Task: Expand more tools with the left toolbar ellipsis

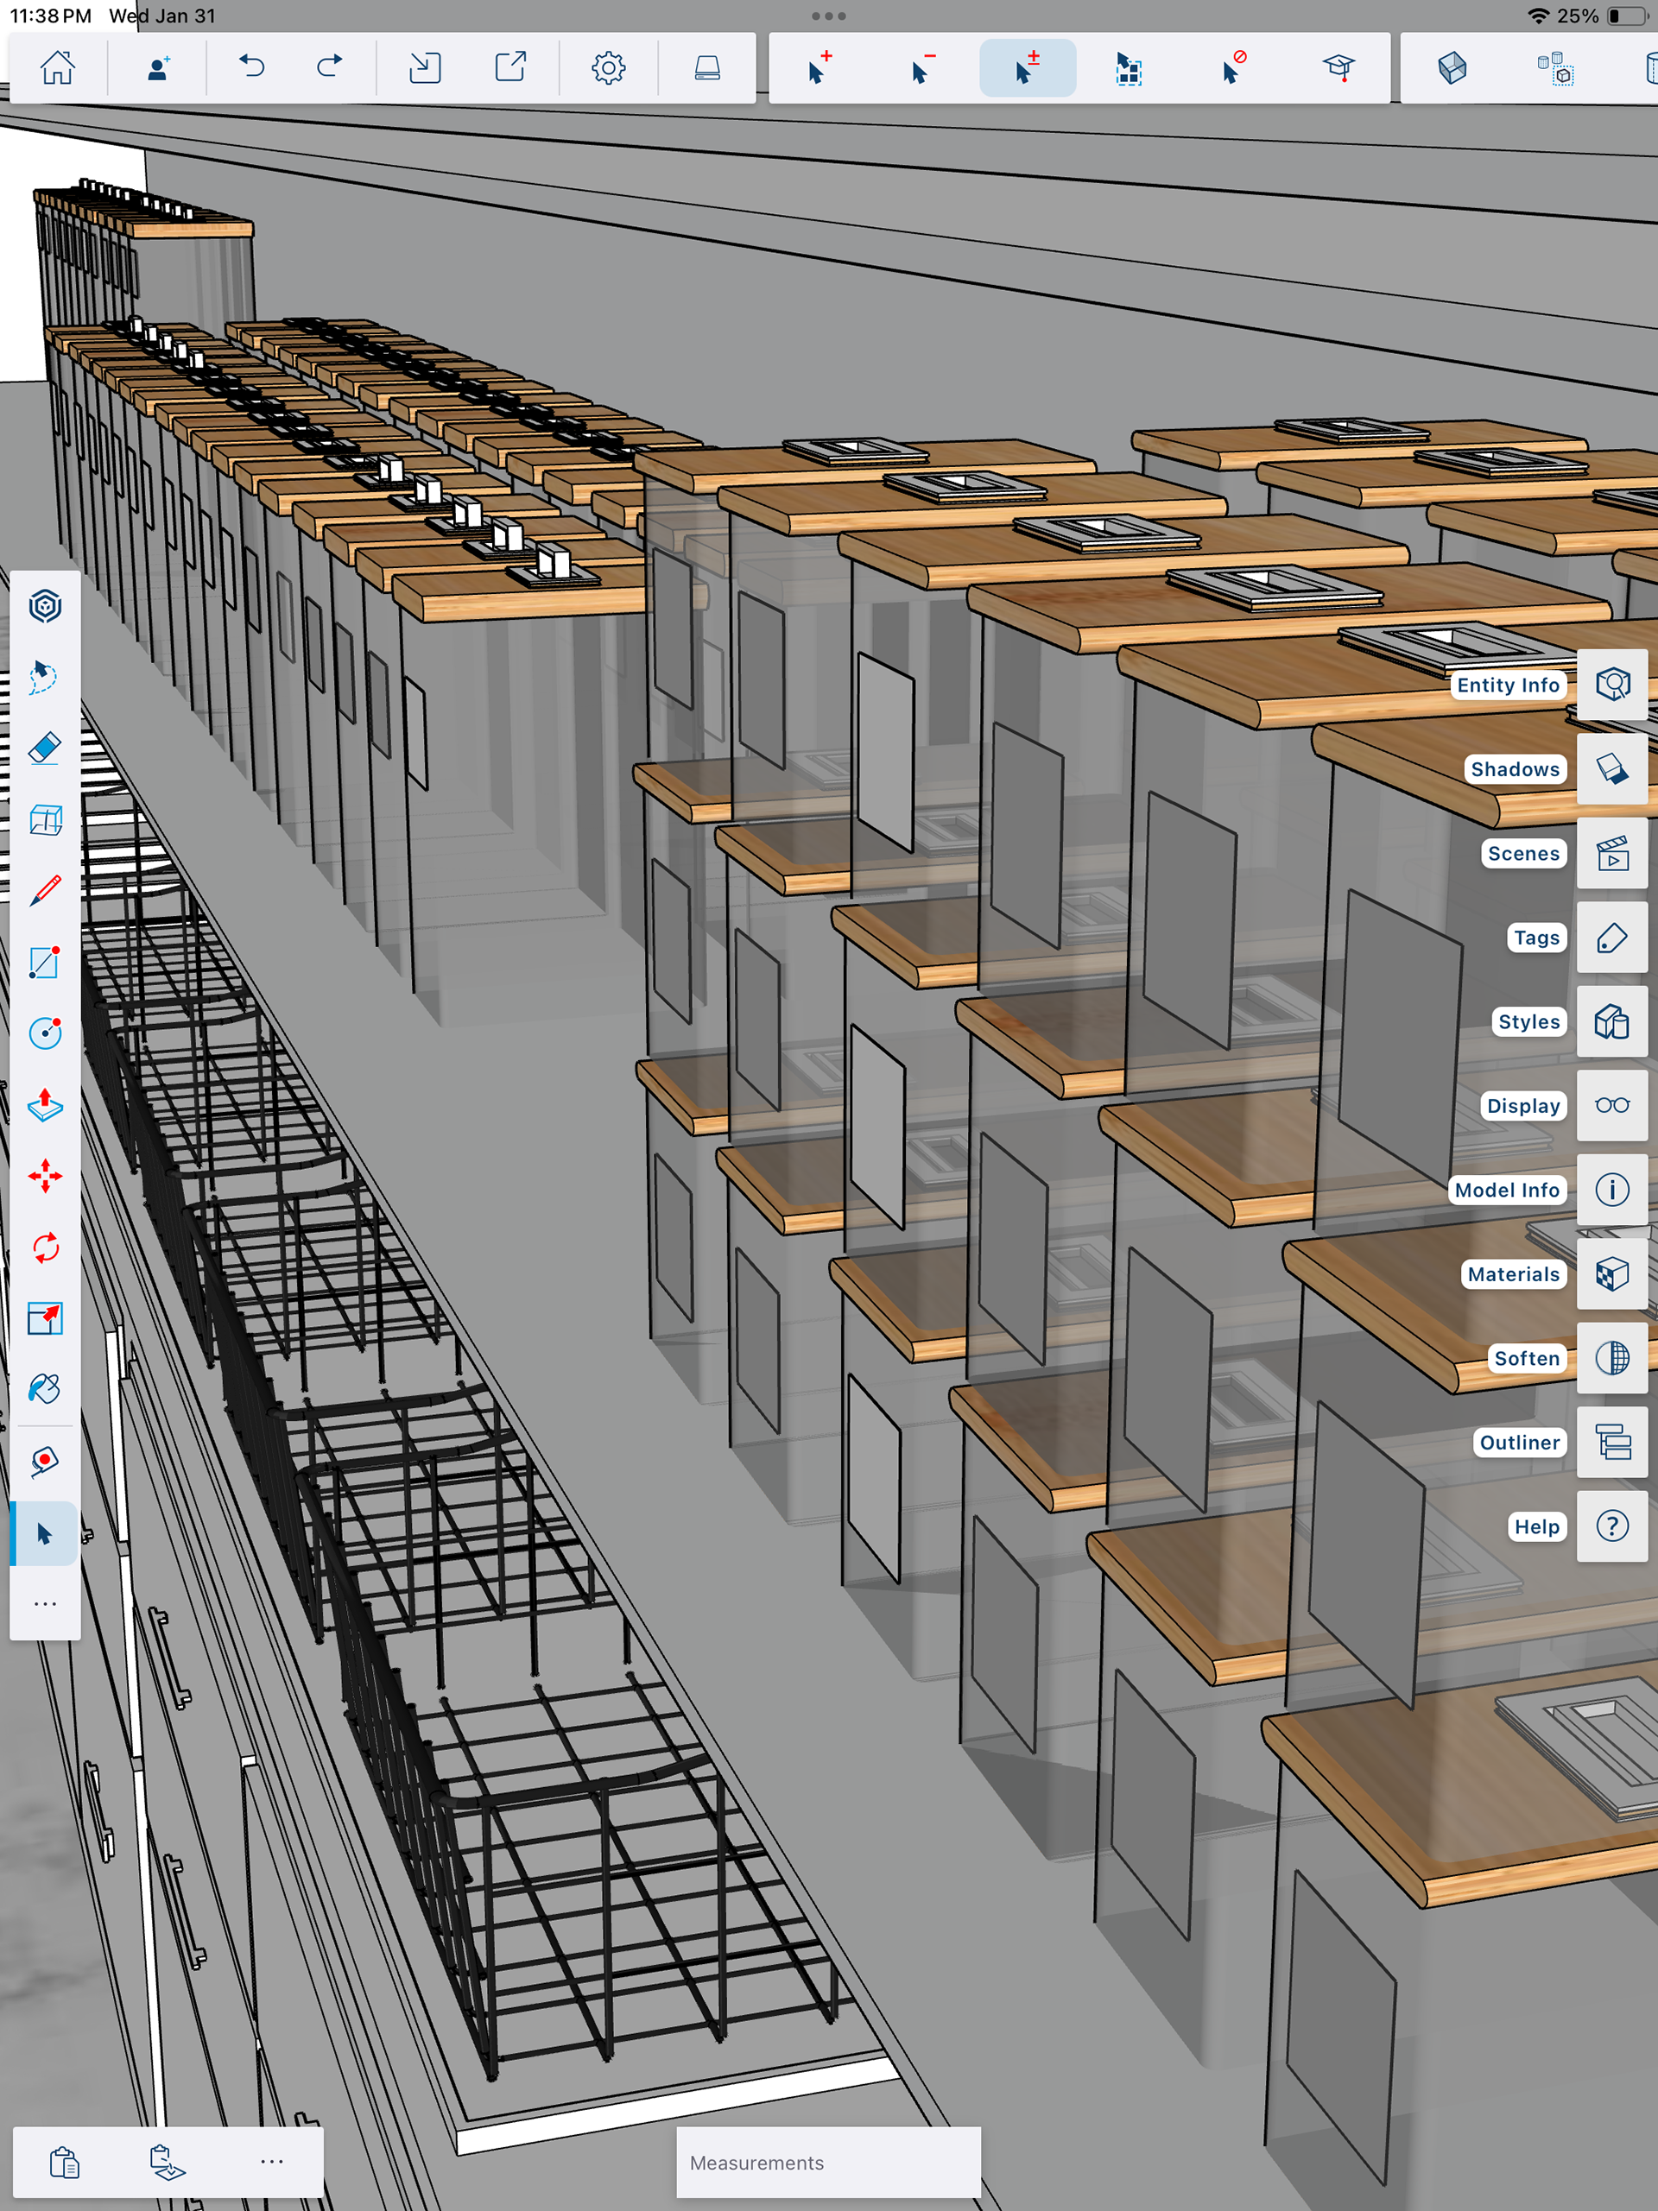Action: click(45, 1603)
